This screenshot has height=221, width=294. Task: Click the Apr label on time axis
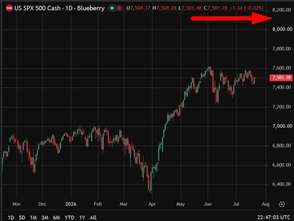click(152, 204)
